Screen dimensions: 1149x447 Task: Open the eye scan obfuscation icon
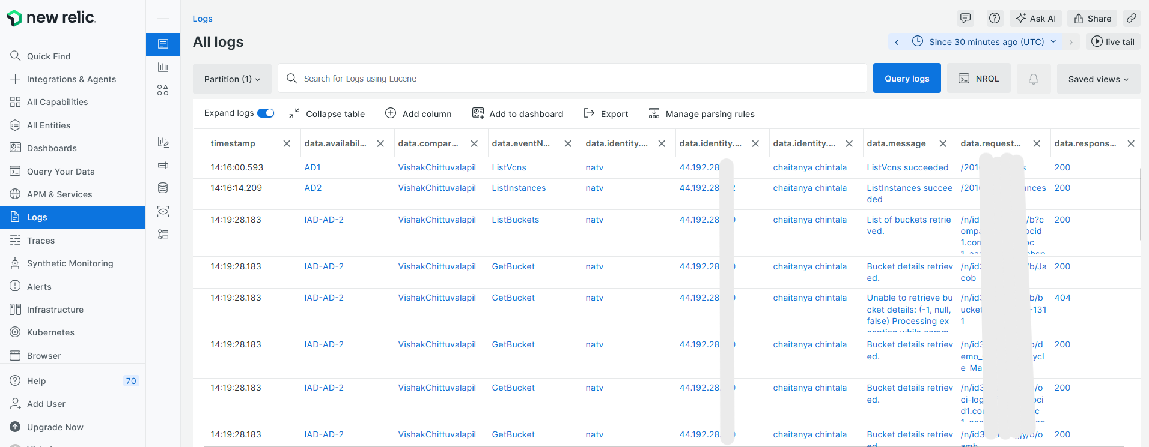point(163,211)
